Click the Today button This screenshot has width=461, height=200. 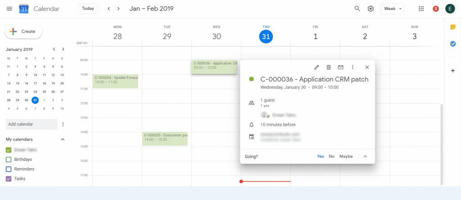(x=88, y=9)
